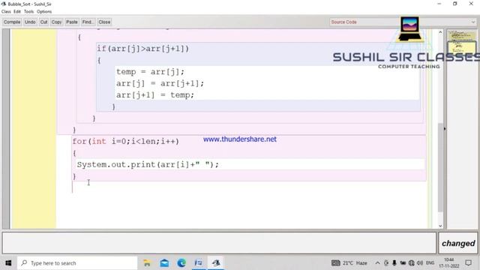Click the taskbar search box
Screen dimensions: 480x270
point(77,263)
